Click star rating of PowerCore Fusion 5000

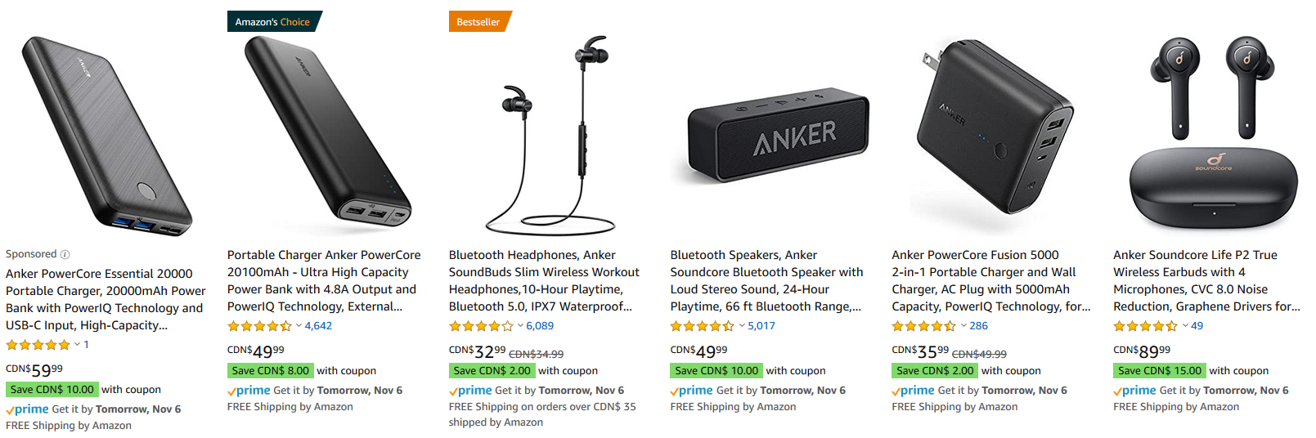point(924,326)
